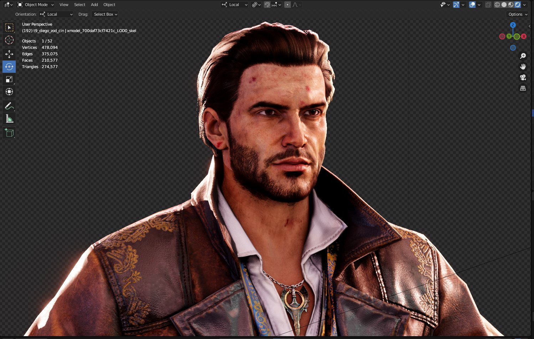The image size is (534, 339).
Task: Open object visibility and selectability dropdown
Action: (445, 5)
